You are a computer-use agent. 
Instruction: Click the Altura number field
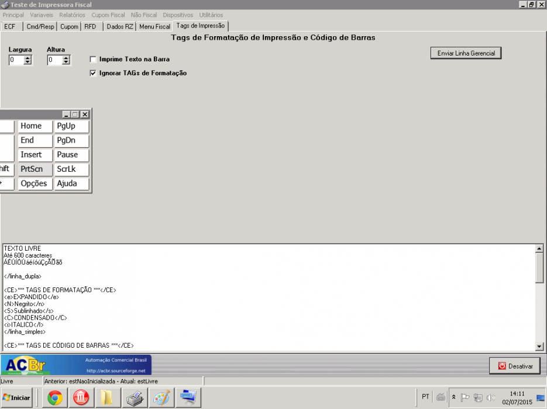[55, 60]
